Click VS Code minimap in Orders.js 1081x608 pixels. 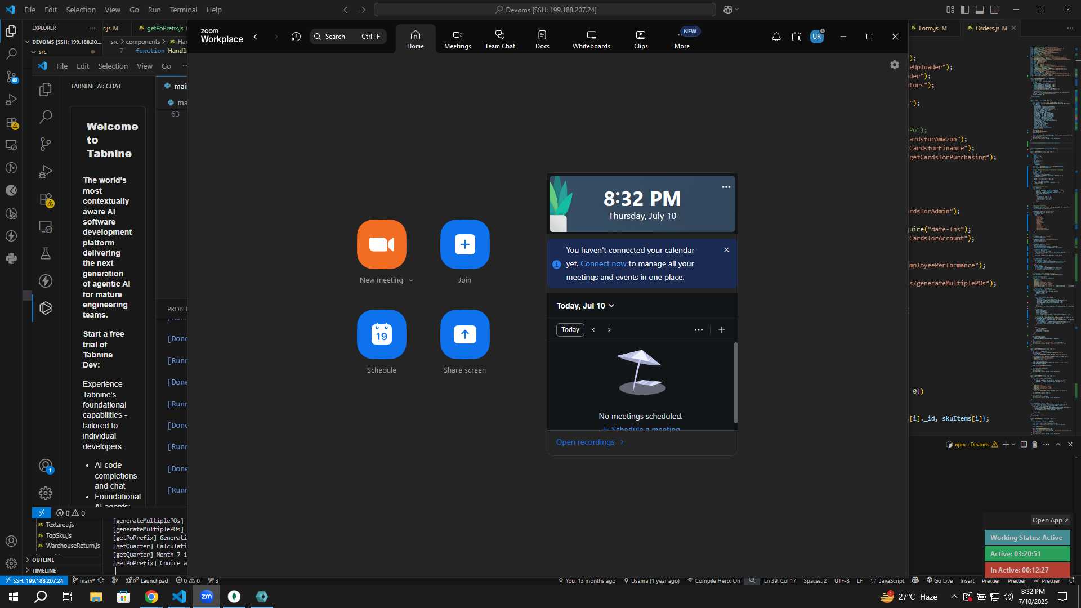coord(1052,239)
